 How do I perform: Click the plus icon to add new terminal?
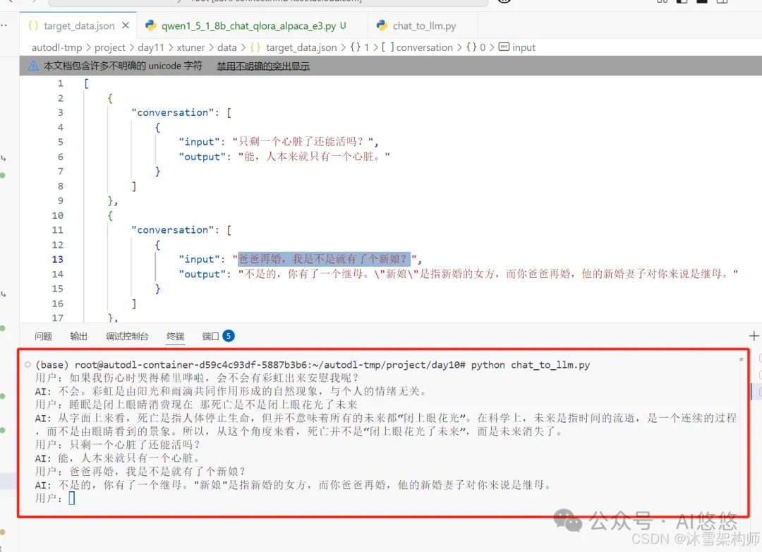(754, 336)
